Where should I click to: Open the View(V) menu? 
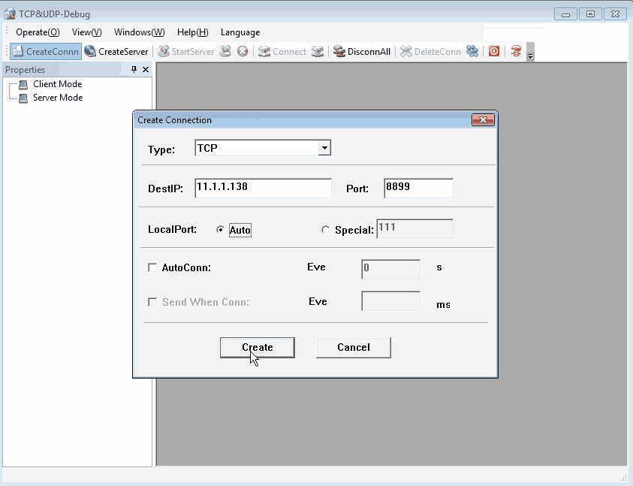(87, 32)
